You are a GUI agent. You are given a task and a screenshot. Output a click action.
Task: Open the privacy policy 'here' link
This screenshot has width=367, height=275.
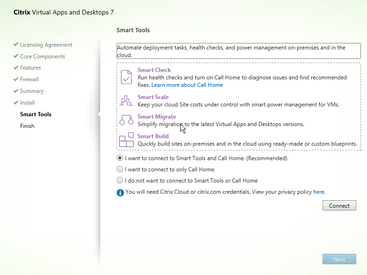point(319,192)
